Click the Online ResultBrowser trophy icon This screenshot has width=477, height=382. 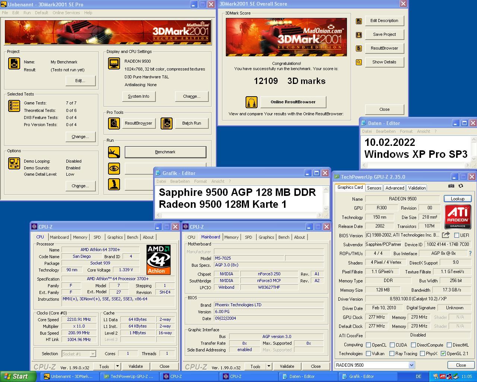252,102
